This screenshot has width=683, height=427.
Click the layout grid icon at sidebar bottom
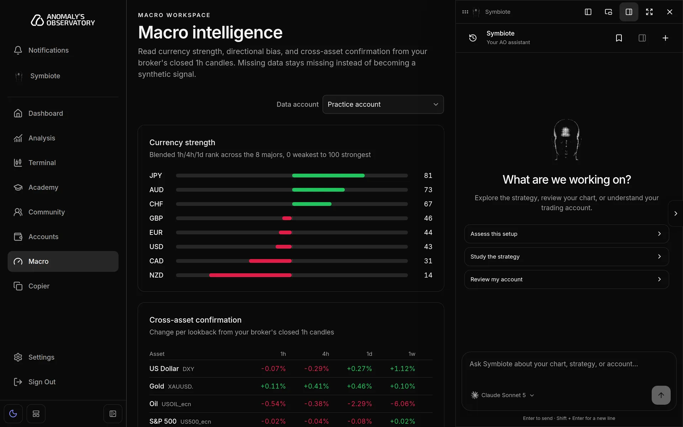[x=36, y=414]
